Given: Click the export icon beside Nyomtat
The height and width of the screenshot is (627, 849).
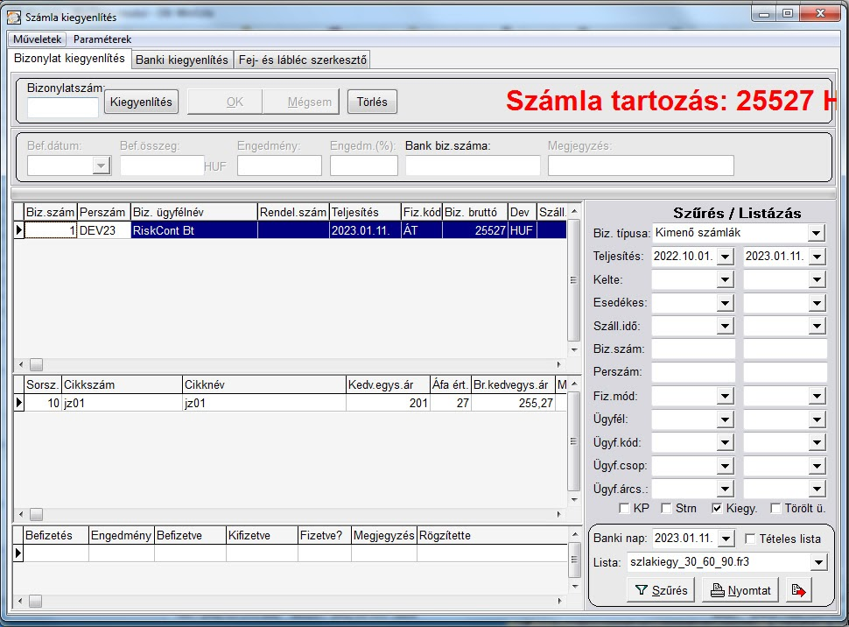Looking at the screenshot, I should coord(798,590).
